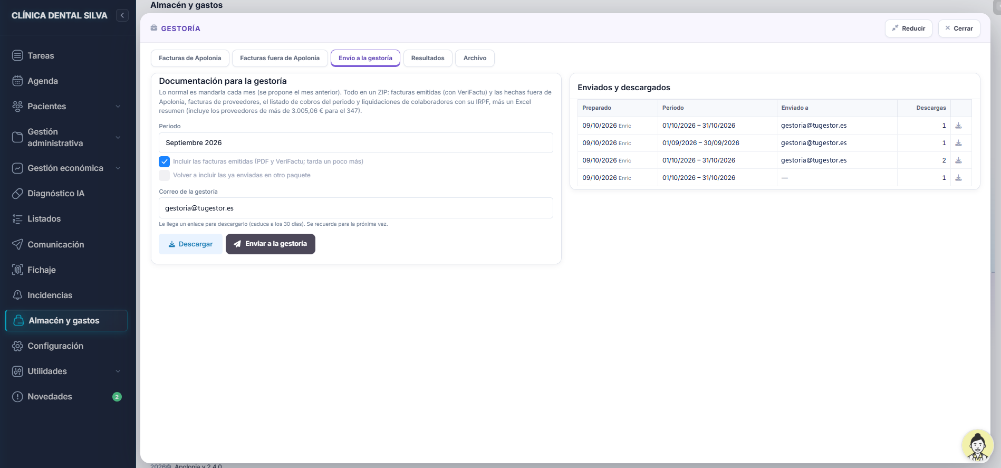Open the Periodo Septiembre 2026 selector
1001x468 pixels.
(x=356, y=142)
